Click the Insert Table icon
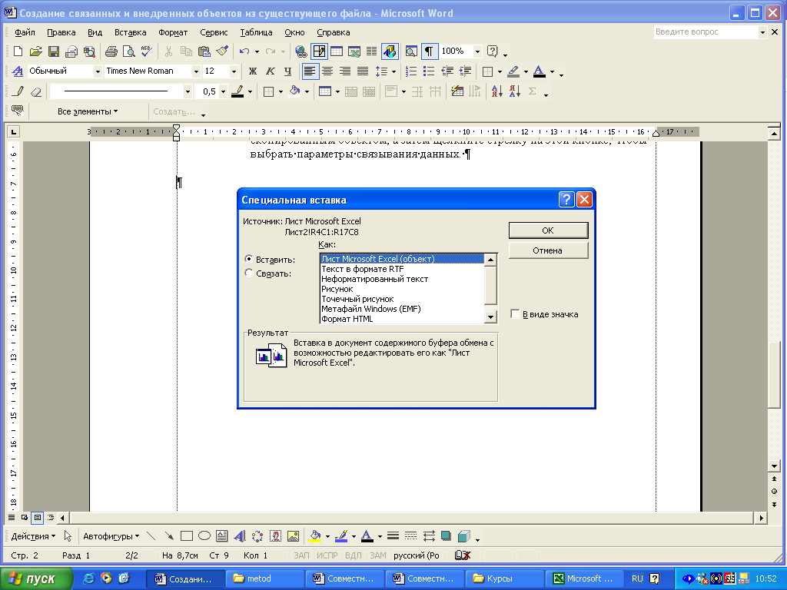Screen dimensions: 787x590 click(x=337, y=51)
